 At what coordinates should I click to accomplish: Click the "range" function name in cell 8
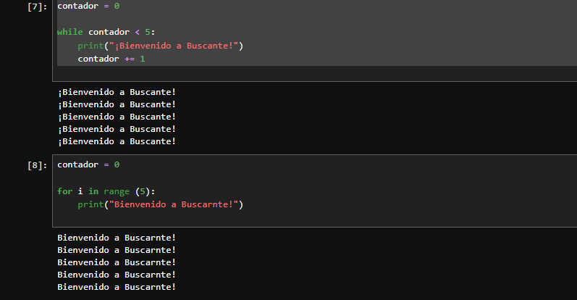click(117, 191)
